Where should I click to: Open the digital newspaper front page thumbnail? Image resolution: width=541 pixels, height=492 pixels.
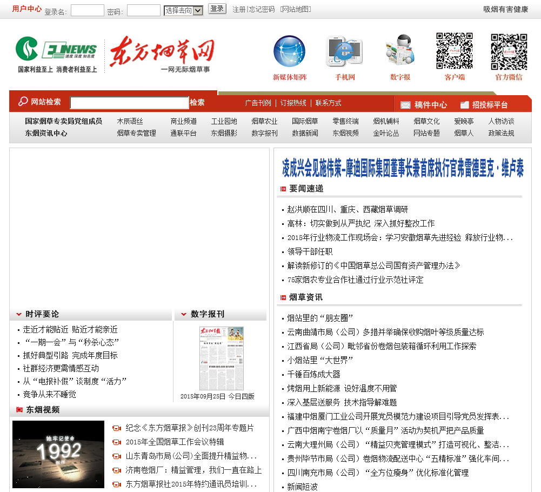pos(222,358)
